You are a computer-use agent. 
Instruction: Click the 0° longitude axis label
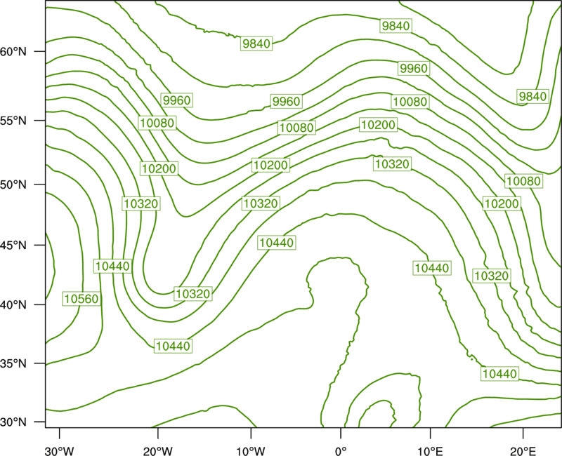click(341, 451)
